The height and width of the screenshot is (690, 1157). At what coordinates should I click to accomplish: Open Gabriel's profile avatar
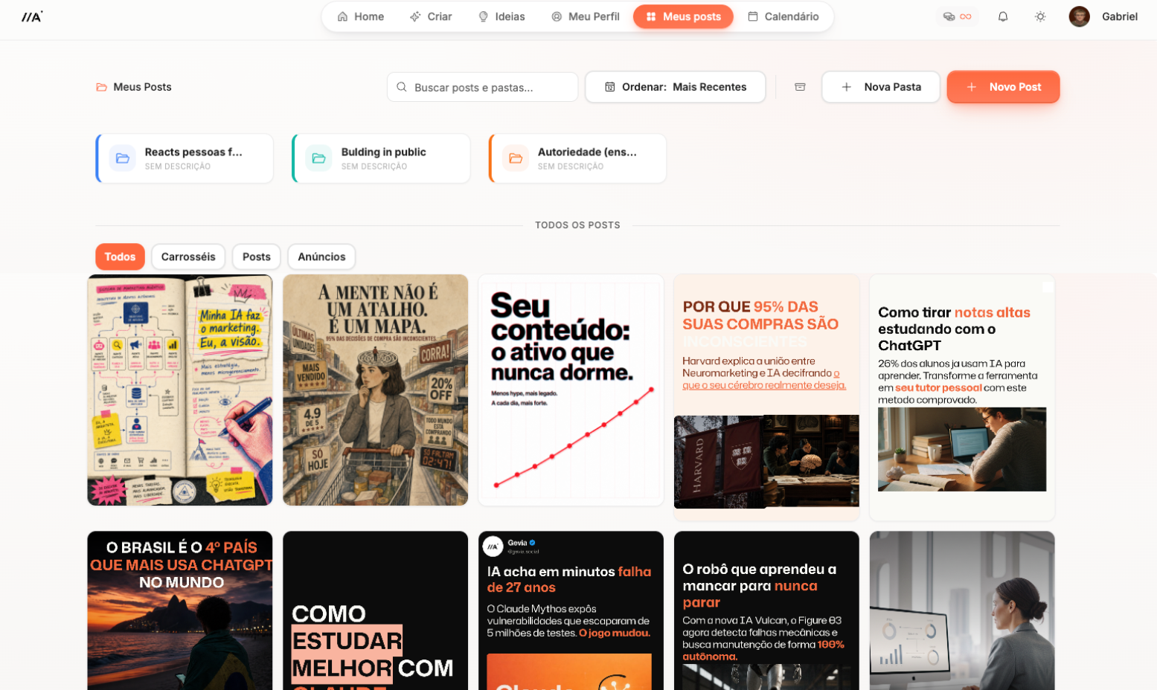pyautogui.click(x=1079, y=16)
